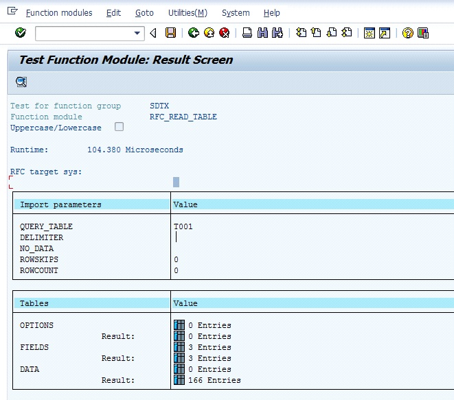
Task: Open the command field dropdown arrow
Action: [138, 33]
